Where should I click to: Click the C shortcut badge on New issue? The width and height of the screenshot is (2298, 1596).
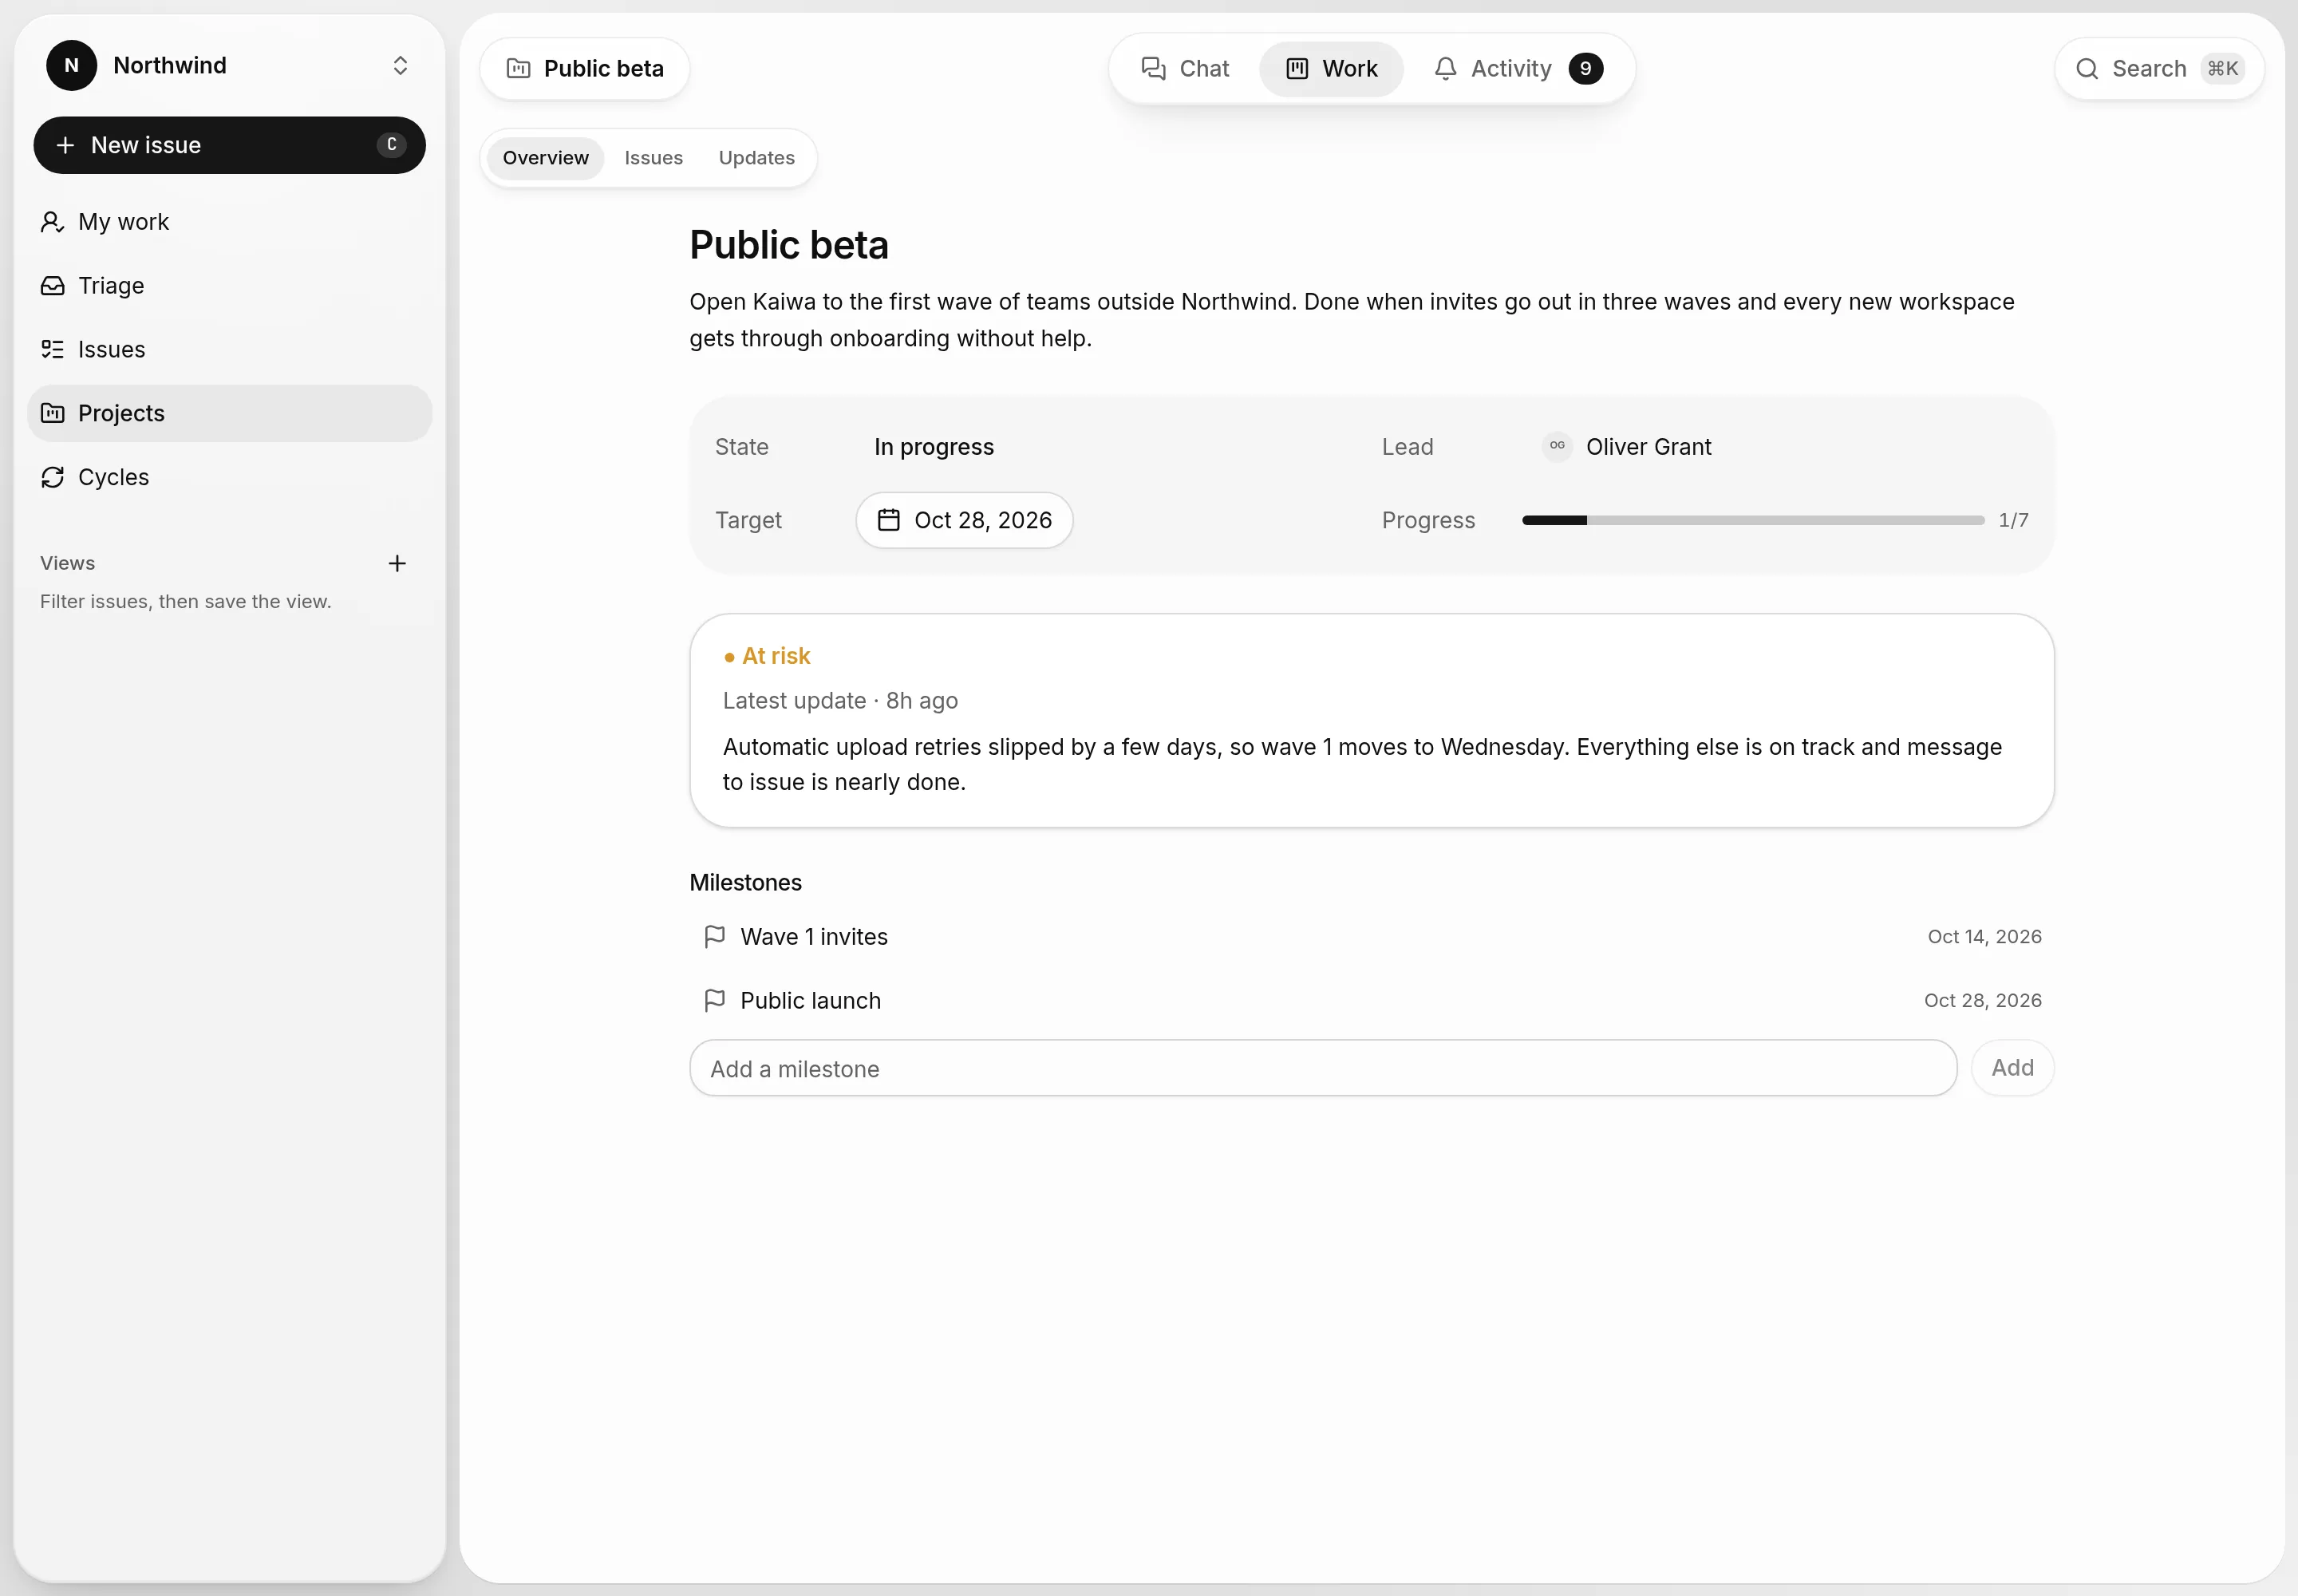point(392,145)
